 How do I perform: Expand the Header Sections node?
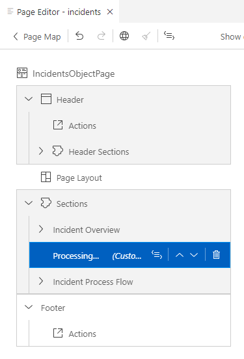click(41, 151)
